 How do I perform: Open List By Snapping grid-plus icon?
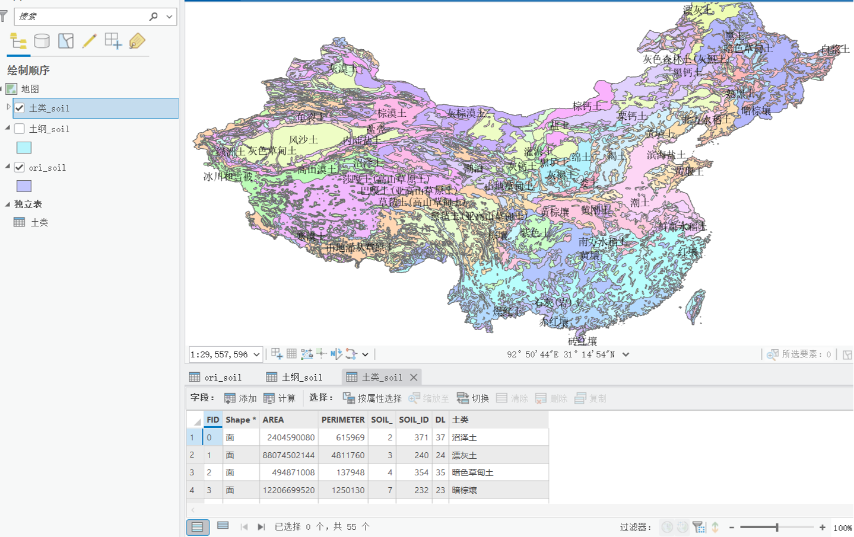click(x=113, y=41)
